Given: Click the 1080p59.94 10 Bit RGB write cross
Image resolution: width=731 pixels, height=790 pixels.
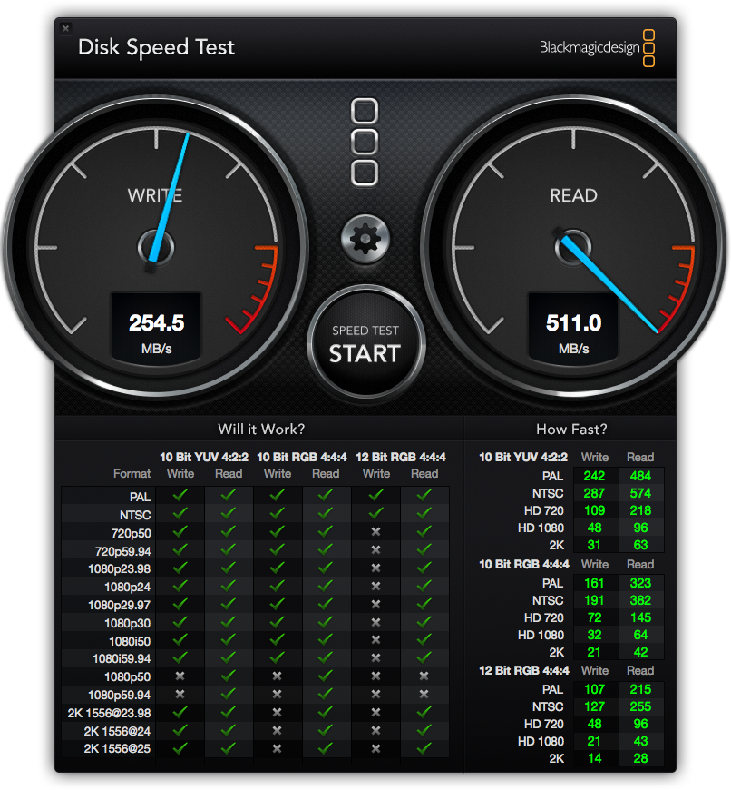Looking at the screenshot, I should coord(277,695).
